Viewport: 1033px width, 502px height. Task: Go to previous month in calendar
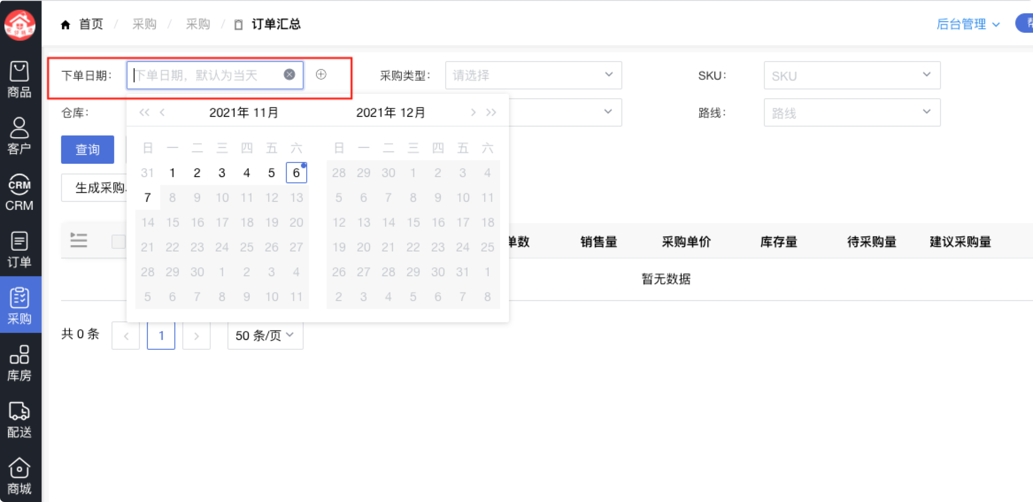click(x=162, y=112)
